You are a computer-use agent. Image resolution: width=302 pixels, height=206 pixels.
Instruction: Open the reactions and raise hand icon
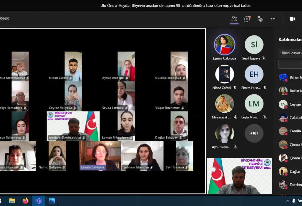coord(260,19)
